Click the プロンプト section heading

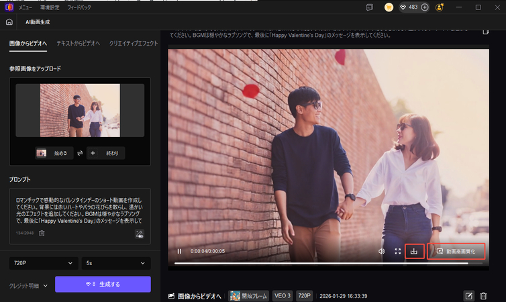19,179
